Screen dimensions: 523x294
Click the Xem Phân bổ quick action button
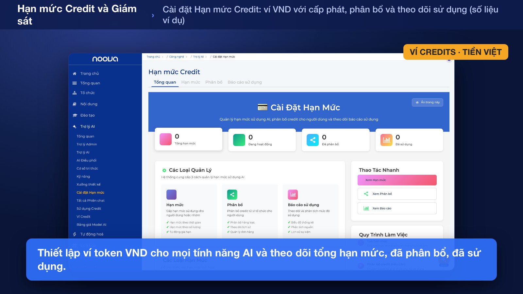click(397, 194)
